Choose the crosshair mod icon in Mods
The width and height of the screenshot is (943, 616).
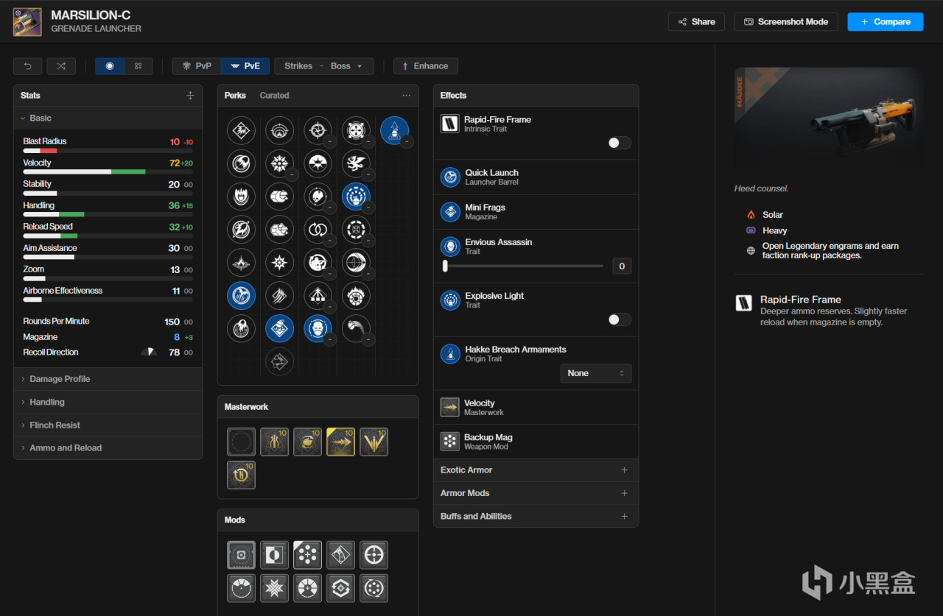(x=374, y=555)
